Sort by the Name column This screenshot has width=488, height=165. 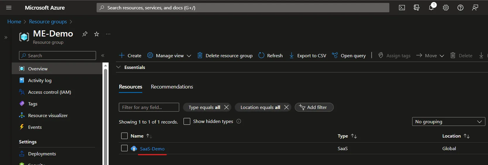(x=141, y=136)
